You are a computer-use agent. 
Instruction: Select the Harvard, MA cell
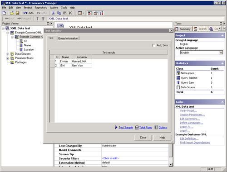pos(81,61)
